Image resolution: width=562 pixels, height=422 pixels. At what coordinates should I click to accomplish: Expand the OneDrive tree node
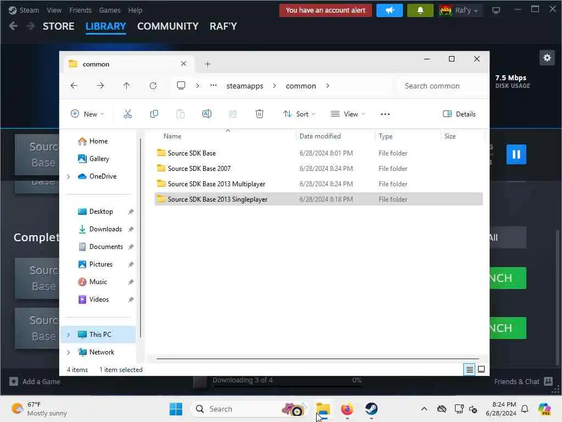click(x=69, y=176)
